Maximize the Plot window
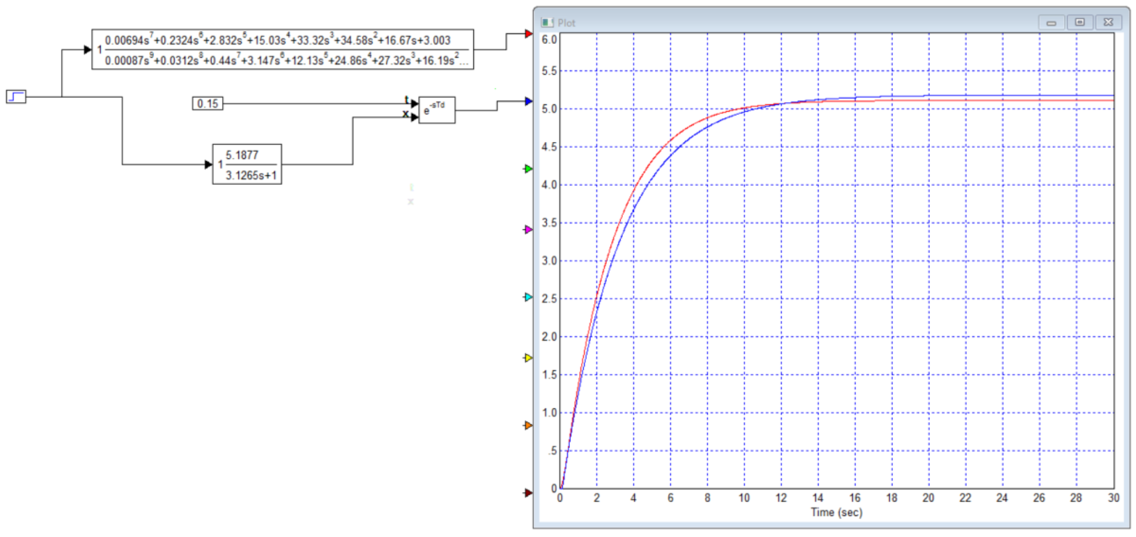Image resolution: width=1136 pixels, height=537 pixels. click(1080, 22)
